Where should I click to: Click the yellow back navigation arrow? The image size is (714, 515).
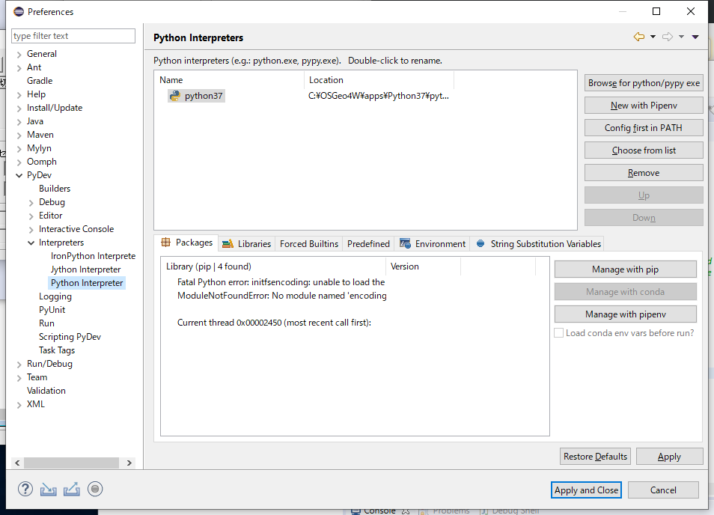(x=638, y=37)
